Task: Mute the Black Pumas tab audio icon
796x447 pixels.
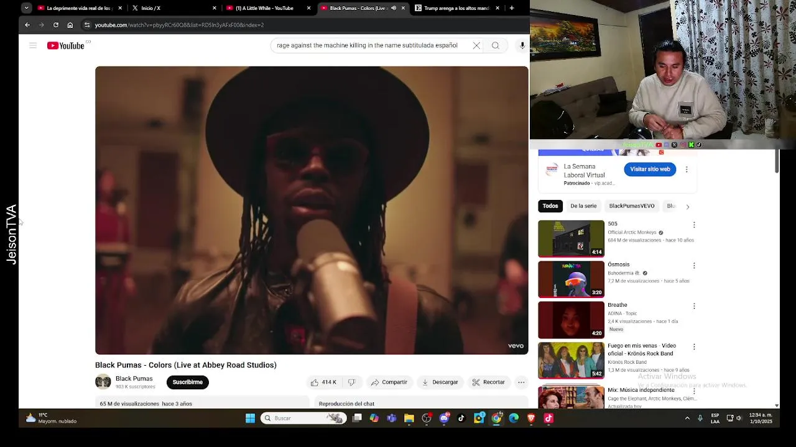Action: pos(393,8)
